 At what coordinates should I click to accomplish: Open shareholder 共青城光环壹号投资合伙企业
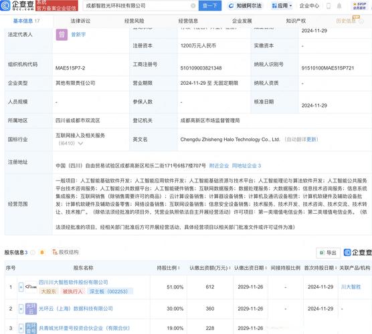click(x=84, y=328)
